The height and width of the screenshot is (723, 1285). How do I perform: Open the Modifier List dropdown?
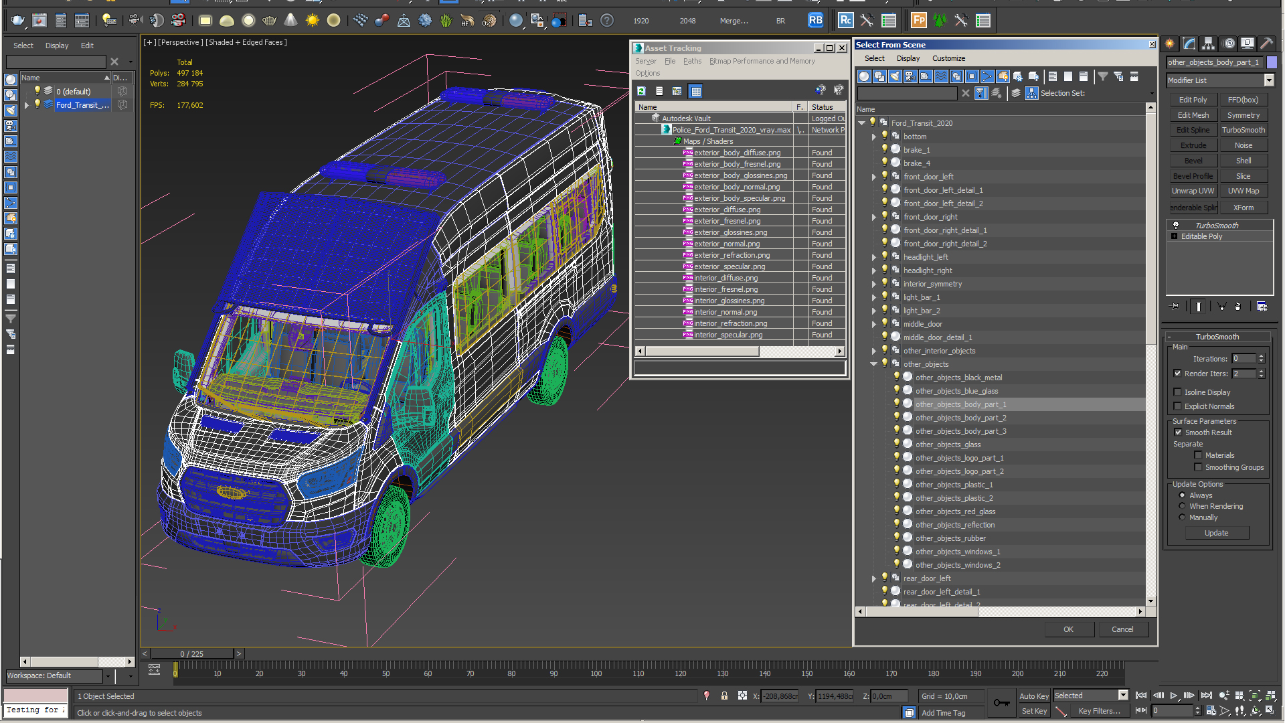click(x=1268, y=80)
